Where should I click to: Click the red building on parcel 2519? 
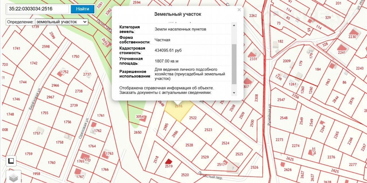[169, 162]
